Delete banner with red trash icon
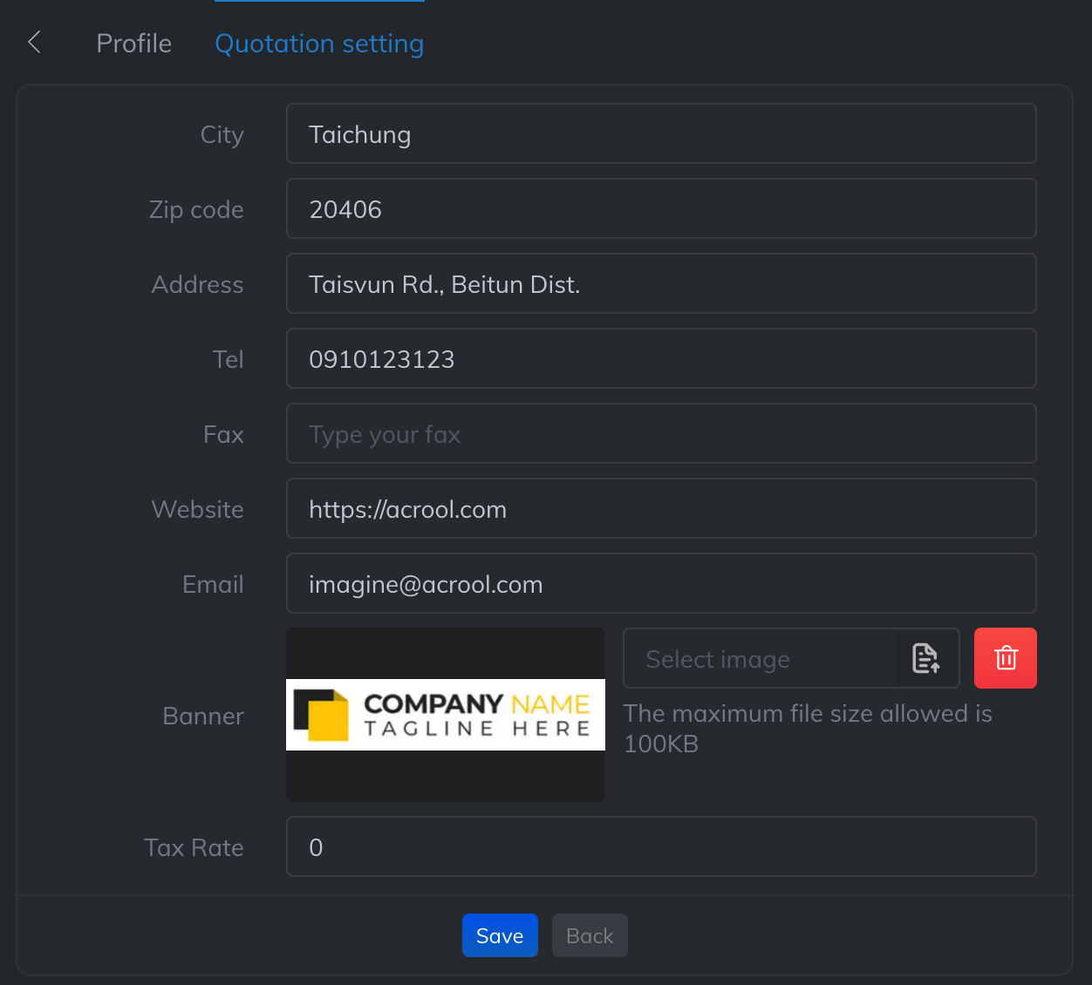The height and width of the screenshot is (985, 1092). tap(1005, 658)
